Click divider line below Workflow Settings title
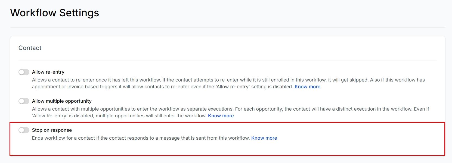Image resolution: width=452 pixels, height=163 pixels. (227, 27)
